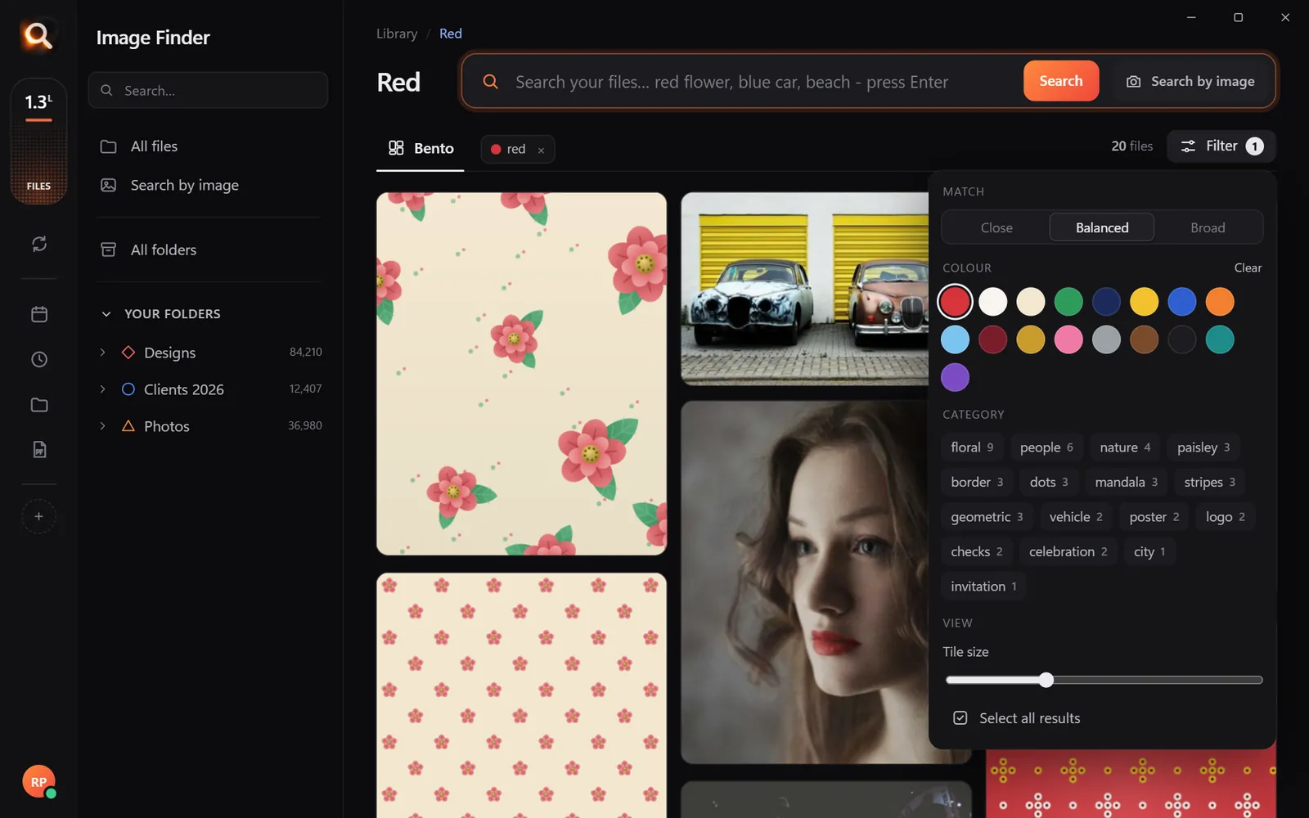Collapse the Your Folders section

point(106,314)
